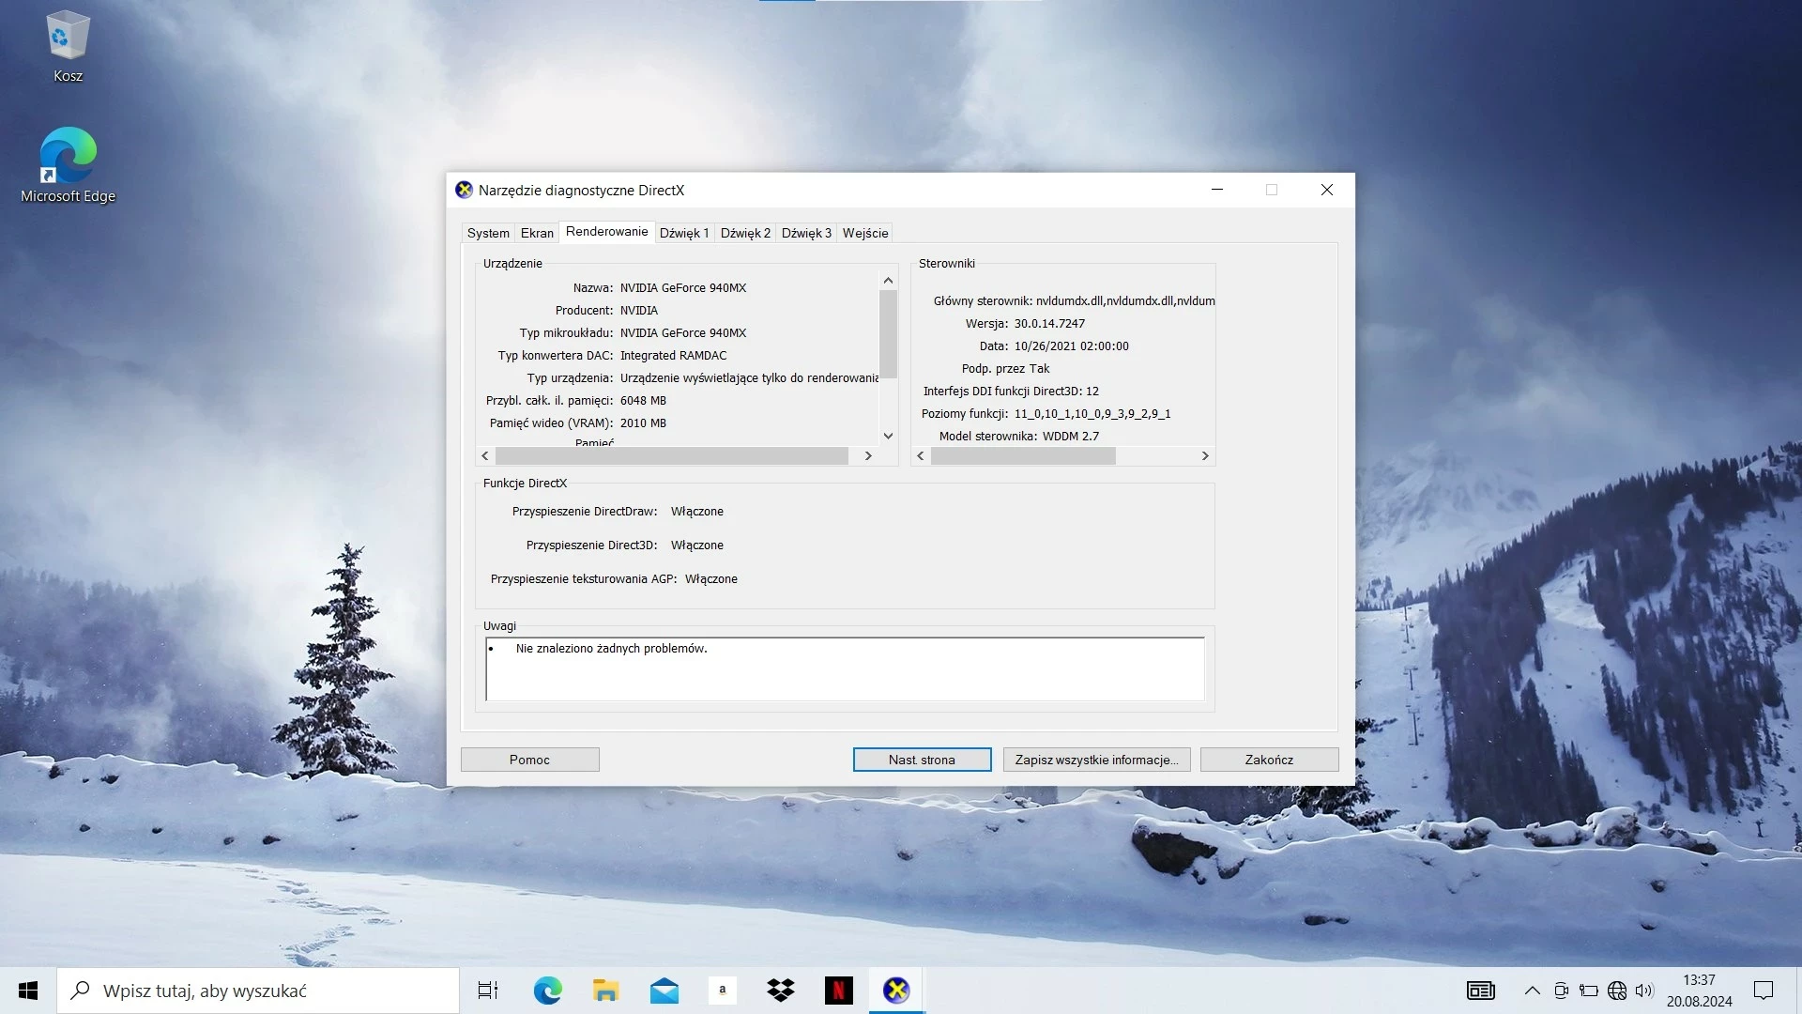Launch Netflix from the taskbar
1802x1014 pixels.
pos(838,991)
